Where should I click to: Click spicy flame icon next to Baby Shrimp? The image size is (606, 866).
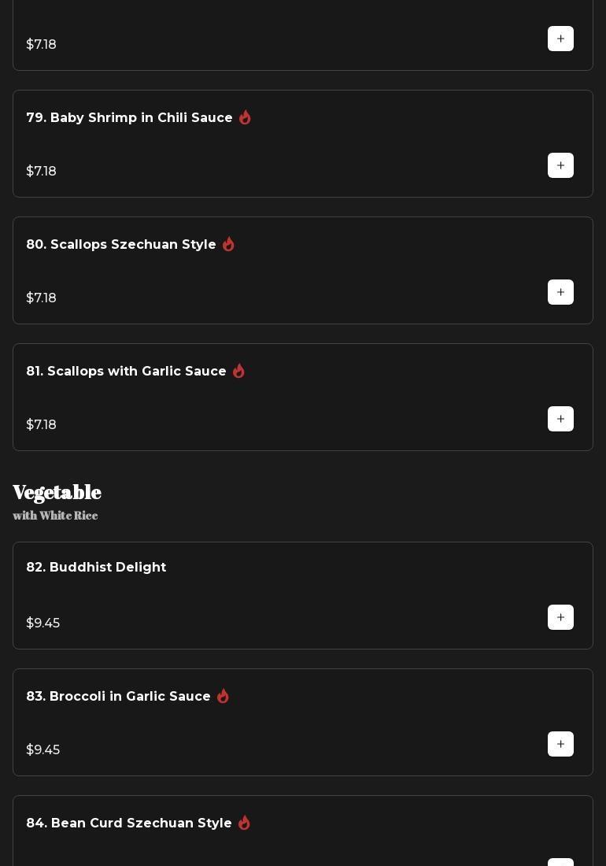(245, 117)
